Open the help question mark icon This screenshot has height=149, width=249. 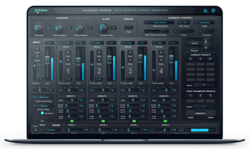213,11
